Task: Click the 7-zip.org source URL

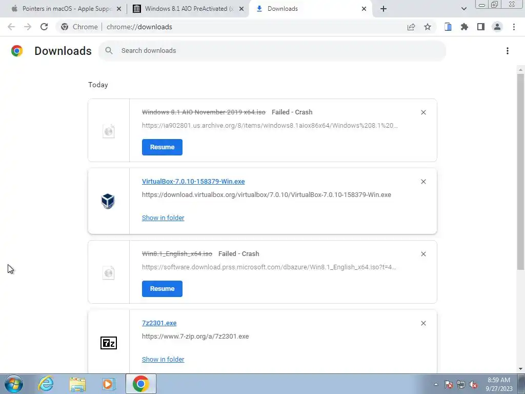Action: 195,337
